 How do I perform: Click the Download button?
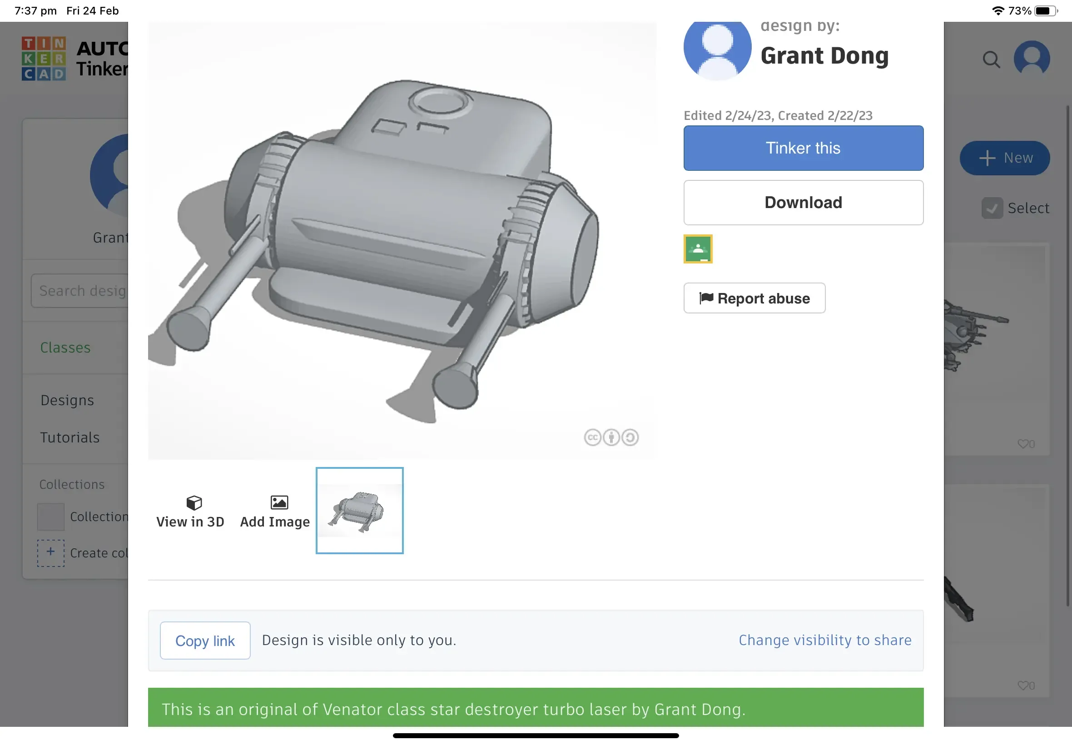803,203
